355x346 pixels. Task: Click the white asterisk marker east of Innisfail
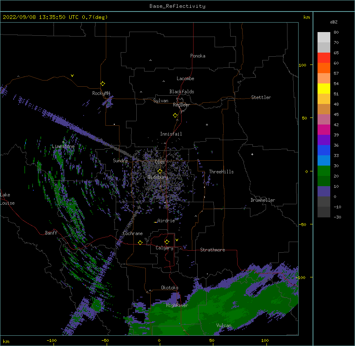point(207,125)
